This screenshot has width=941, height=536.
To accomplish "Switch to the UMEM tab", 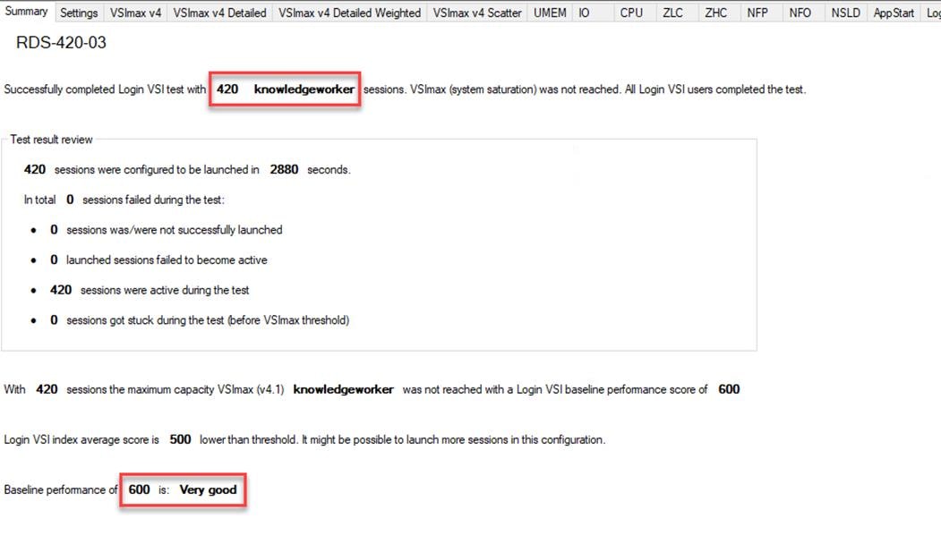I will pos(550,13).
